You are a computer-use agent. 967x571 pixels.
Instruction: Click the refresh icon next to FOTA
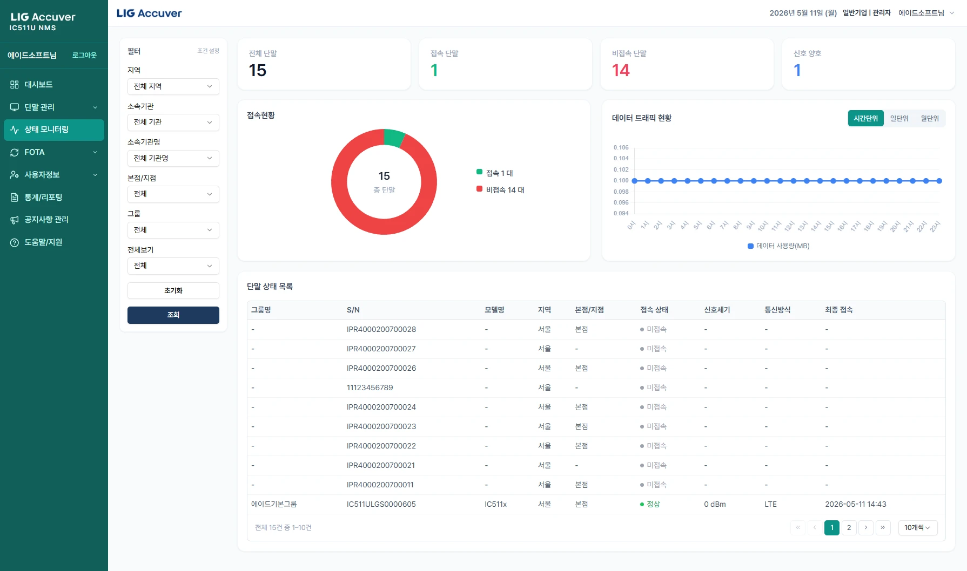point(15,152)
